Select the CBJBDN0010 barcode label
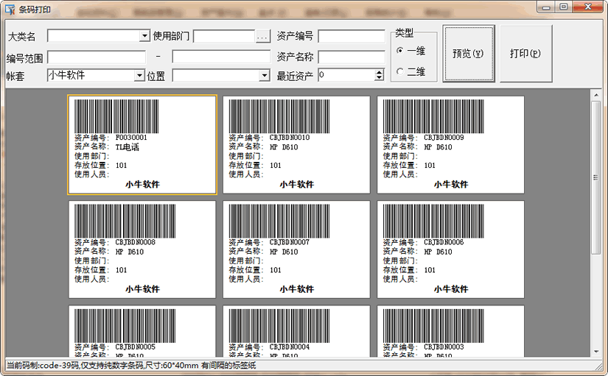Viewport: 608px width, 376px height. (x=296, y=145)
